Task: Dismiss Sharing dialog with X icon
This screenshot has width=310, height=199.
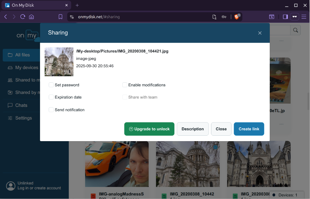Action: coord(260,33)
